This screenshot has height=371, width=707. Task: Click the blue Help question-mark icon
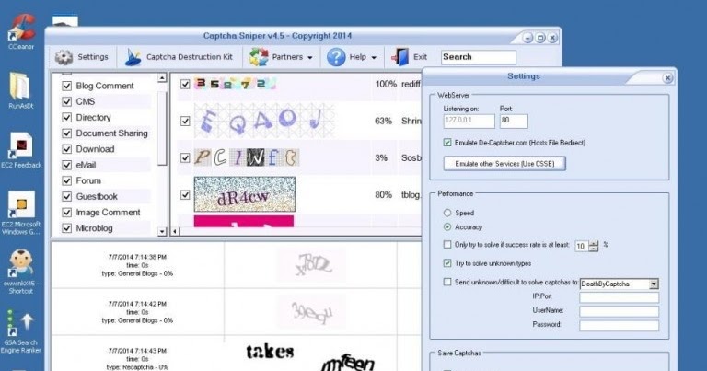point(336,57)
